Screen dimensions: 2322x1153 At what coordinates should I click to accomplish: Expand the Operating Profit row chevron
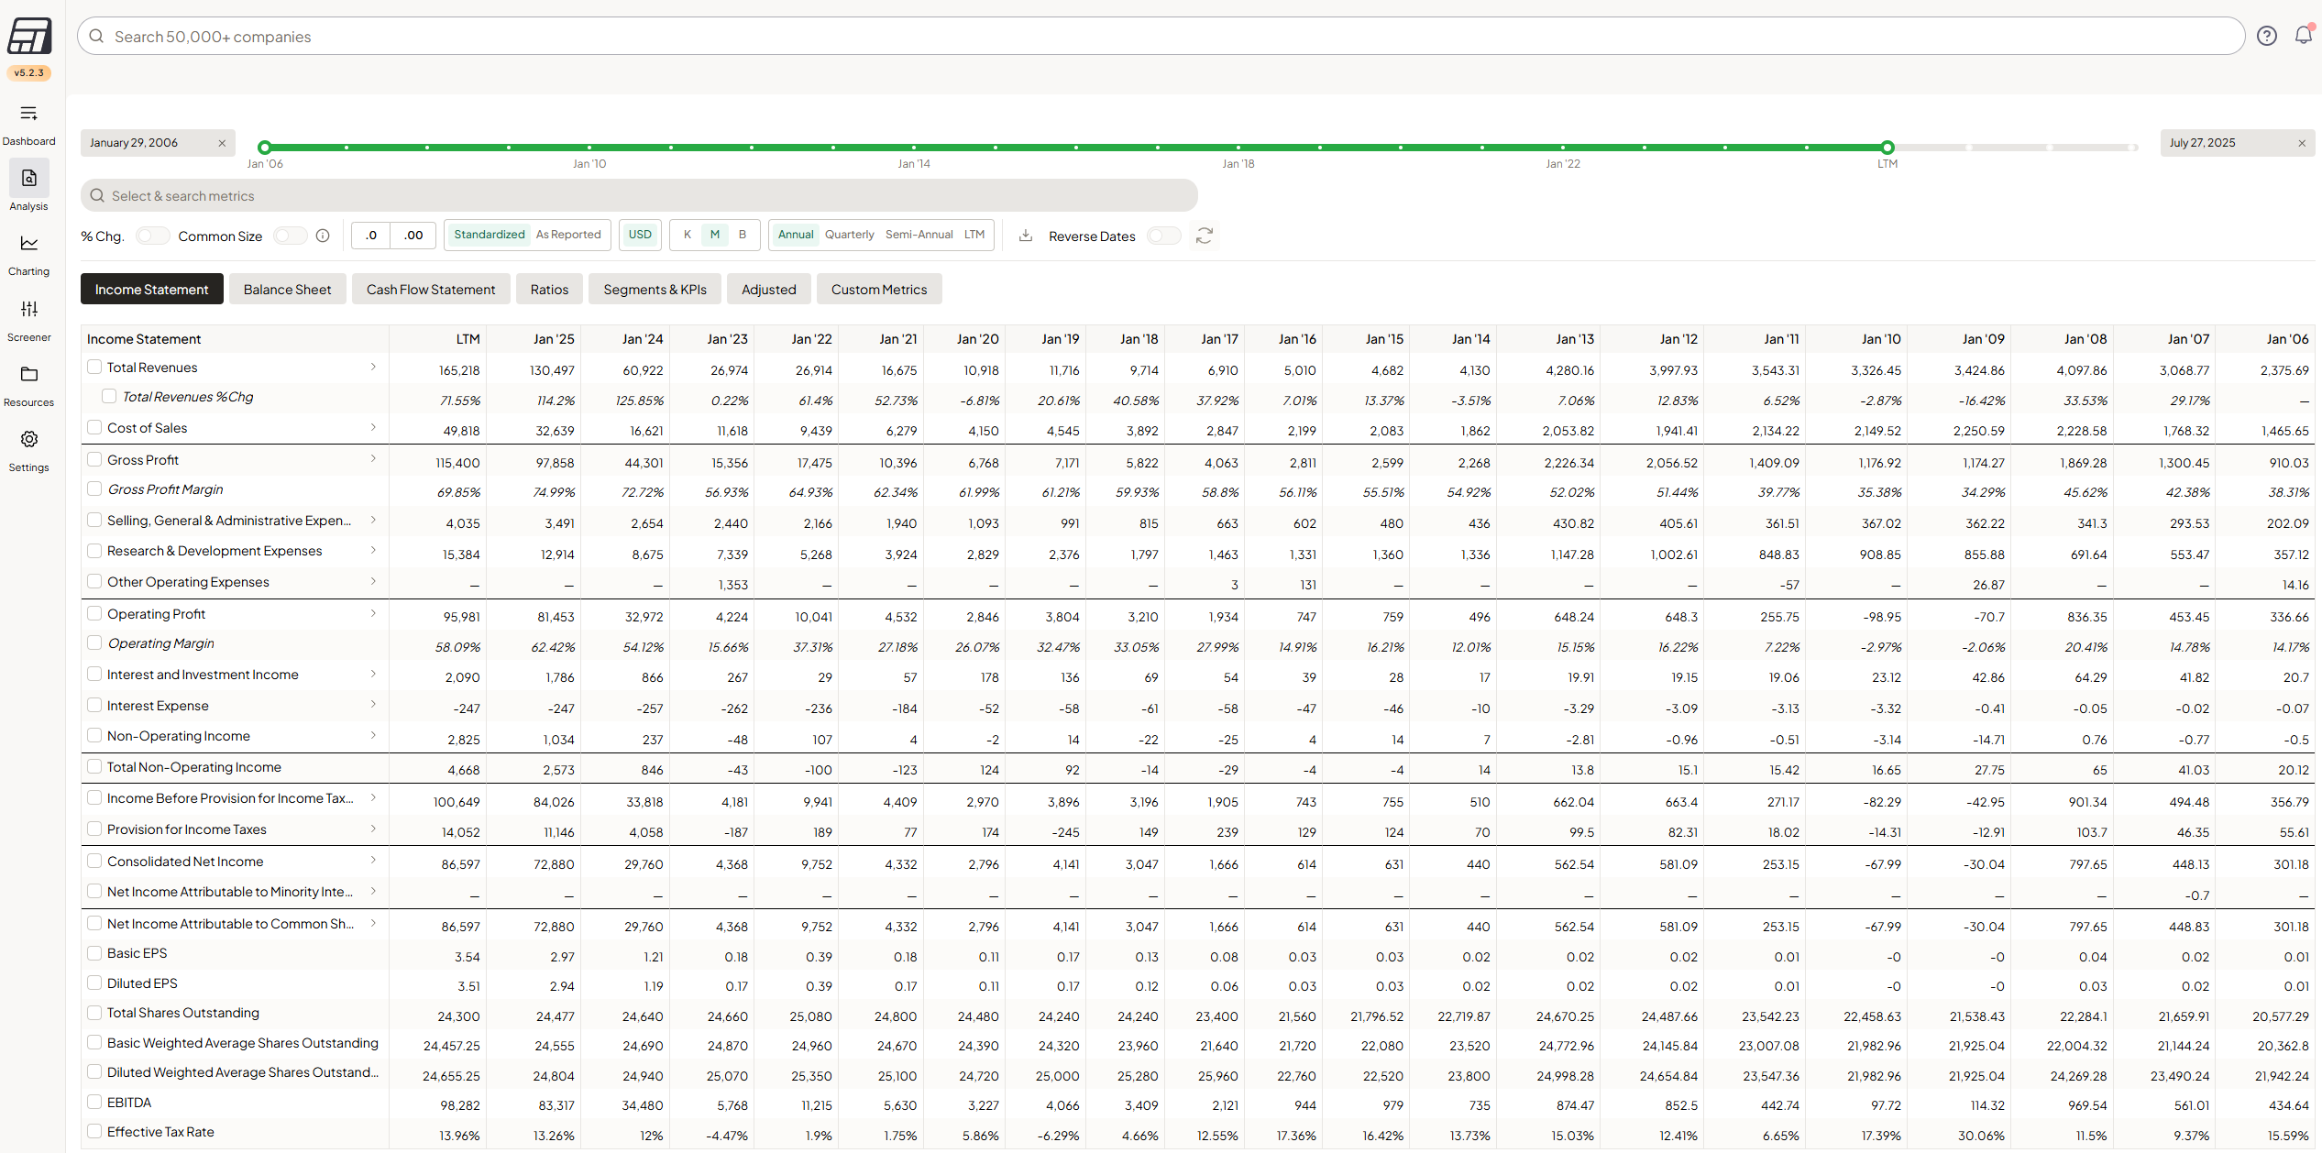tap(373, 613)
